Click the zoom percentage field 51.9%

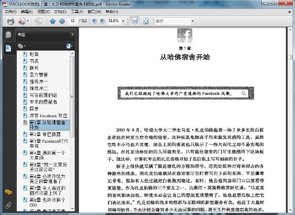(115, 21)
